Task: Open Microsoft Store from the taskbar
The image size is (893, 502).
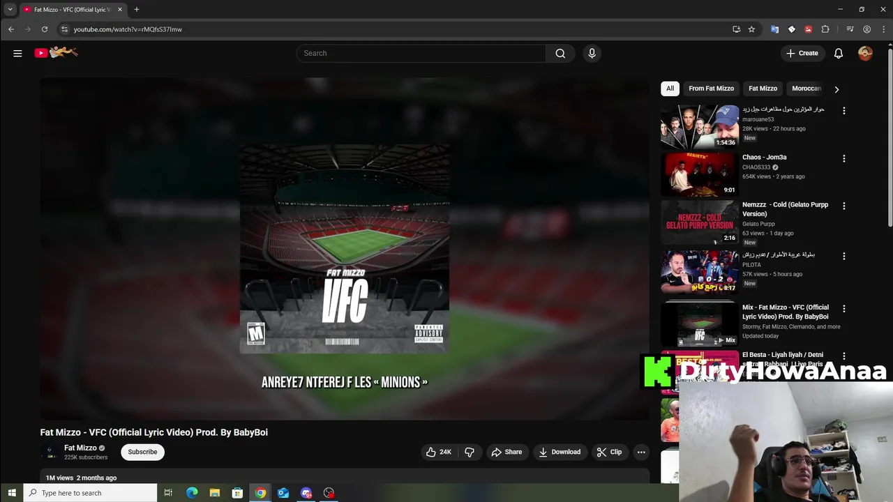Action: [x=237, y=493]
